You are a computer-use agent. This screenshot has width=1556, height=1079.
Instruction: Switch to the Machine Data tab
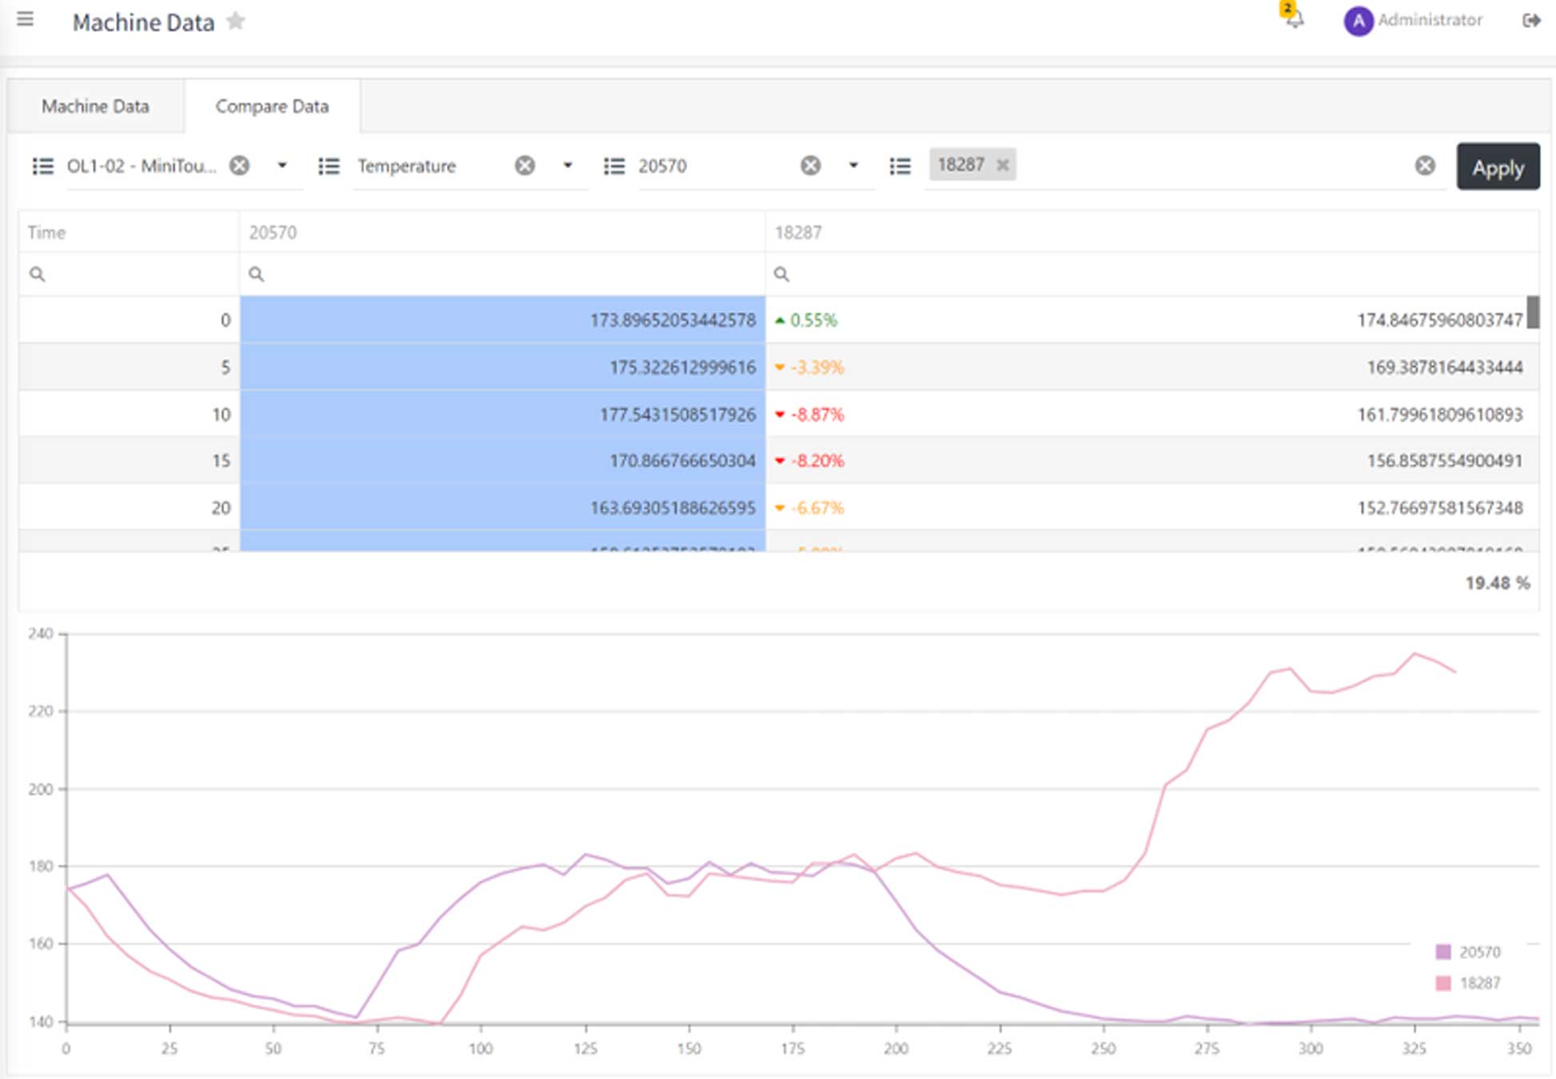[x=95, y=106]
